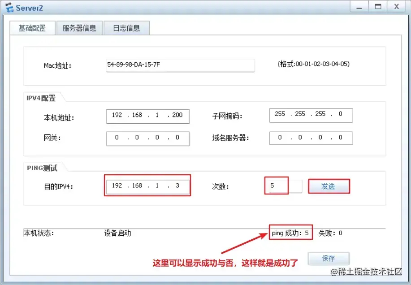The image size is (411, 285).
Task: Click the '本机地址:' label
Action: [x=59, y=118]
